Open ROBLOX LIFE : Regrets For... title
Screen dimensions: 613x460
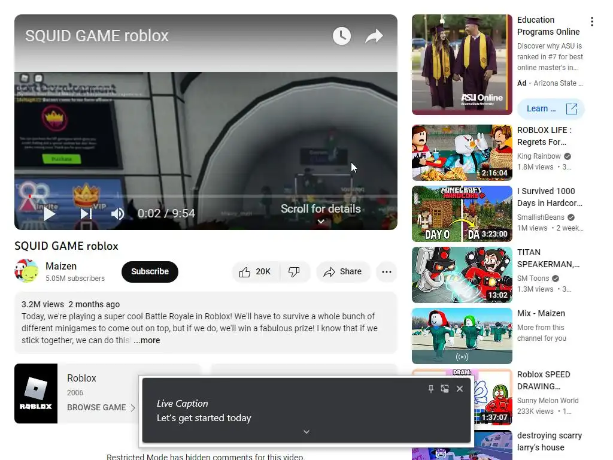(545, 136)
